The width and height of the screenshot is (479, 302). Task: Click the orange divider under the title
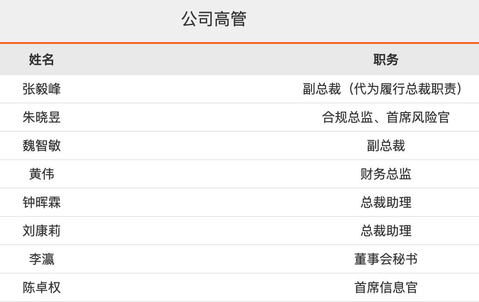[x=239, y=43]
